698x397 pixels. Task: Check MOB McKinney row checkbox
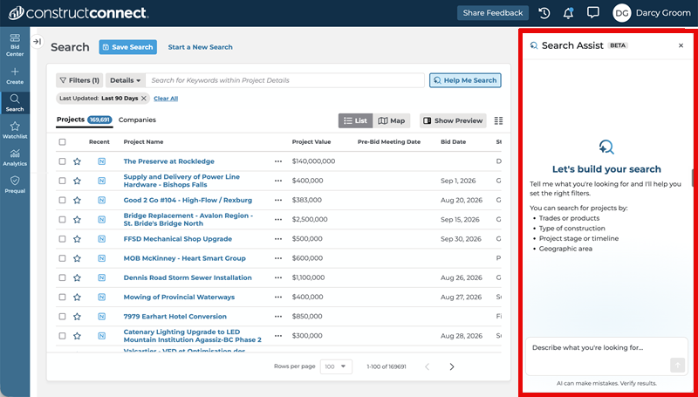[x=62, y=258]
